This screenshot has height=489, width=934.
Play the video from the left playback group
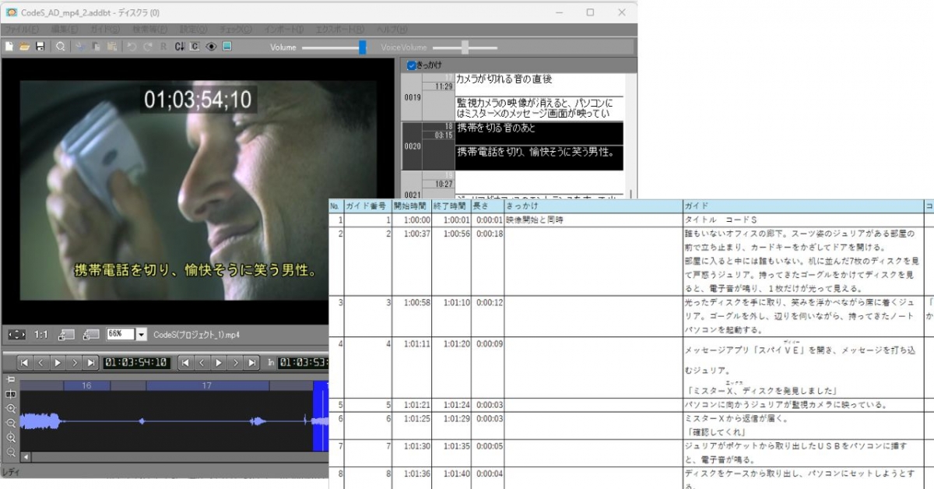click(58, 362)
